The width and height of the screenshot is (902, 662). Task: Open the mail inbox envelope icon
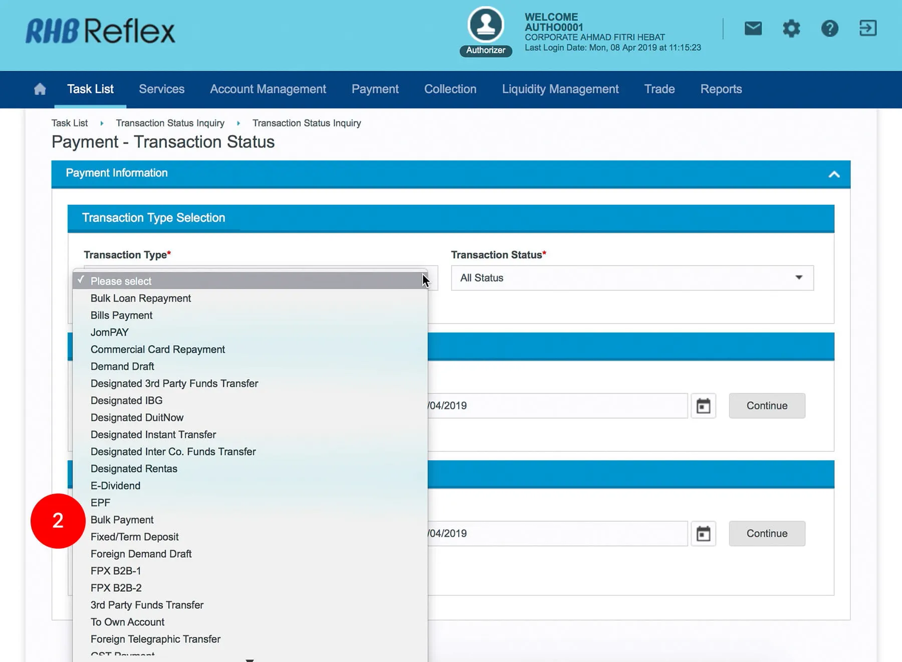pos(753,29)
